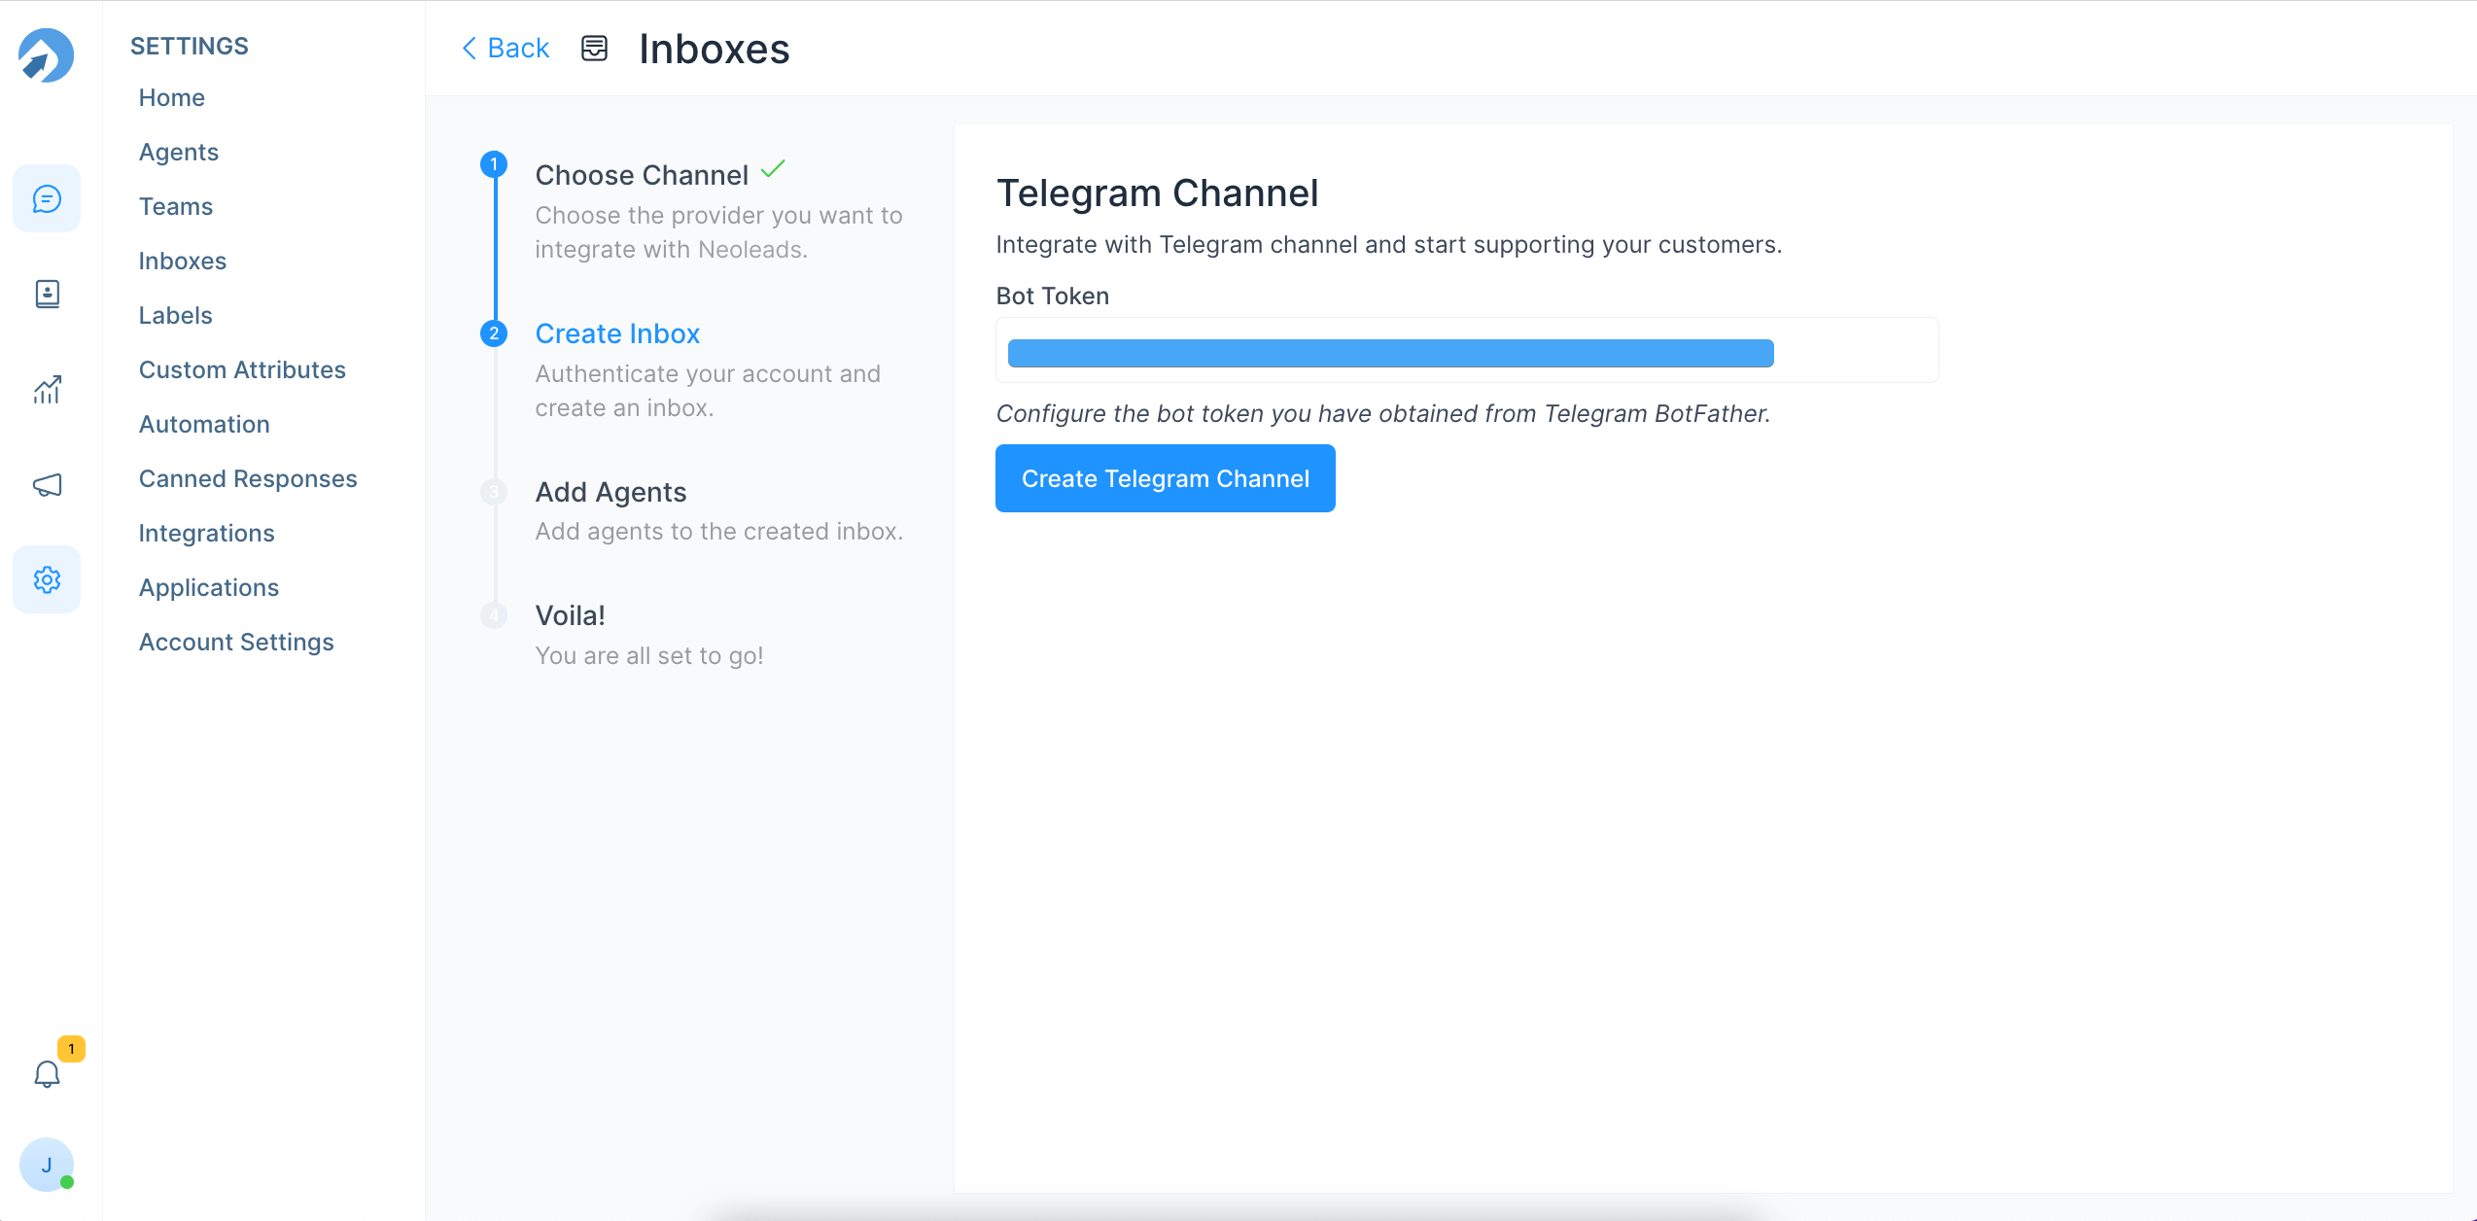Viewport: 2477px width, 1221px height.
Task: Focus the Bot Token input field
Action: click(1466, 351)
